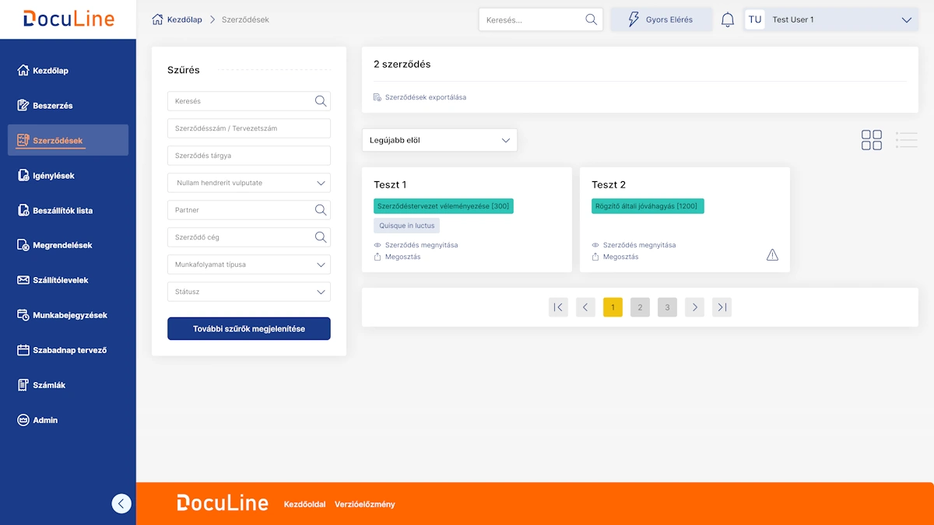Collapse the sidebar with the arrow button

(121, 503)
